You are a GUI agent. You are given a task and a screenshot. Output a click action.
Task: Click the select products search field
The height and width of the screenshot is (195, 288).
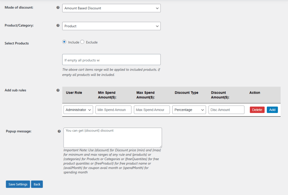coord(111,60)
